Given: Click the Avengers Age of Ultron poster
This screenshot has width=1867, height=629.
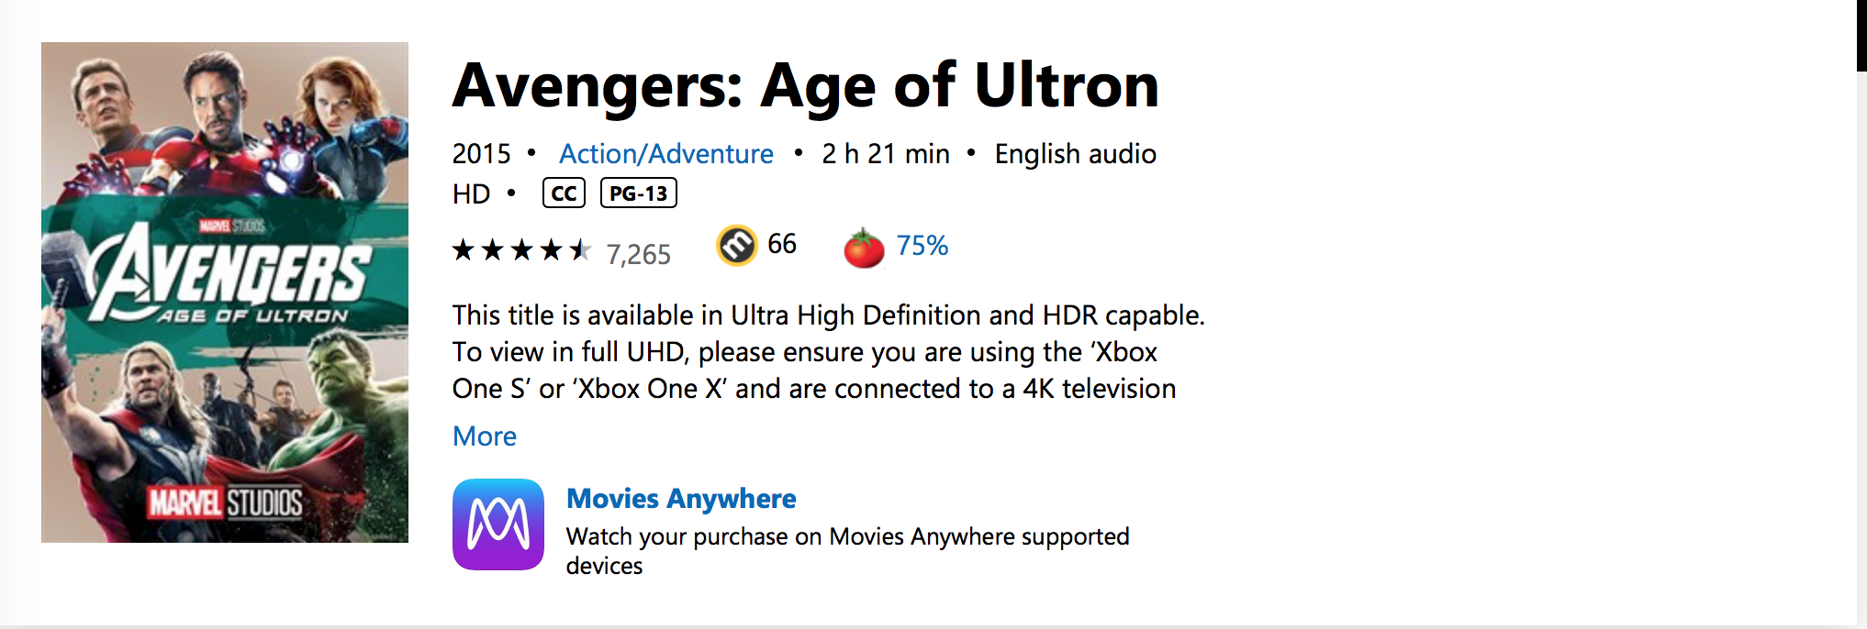Looking at the screenshot, I should point(225,292).
